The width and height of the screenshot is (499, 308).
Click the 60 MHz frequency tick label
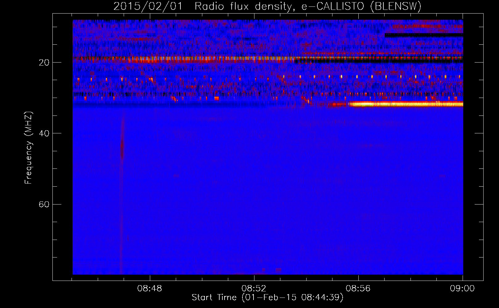(44, 205)
